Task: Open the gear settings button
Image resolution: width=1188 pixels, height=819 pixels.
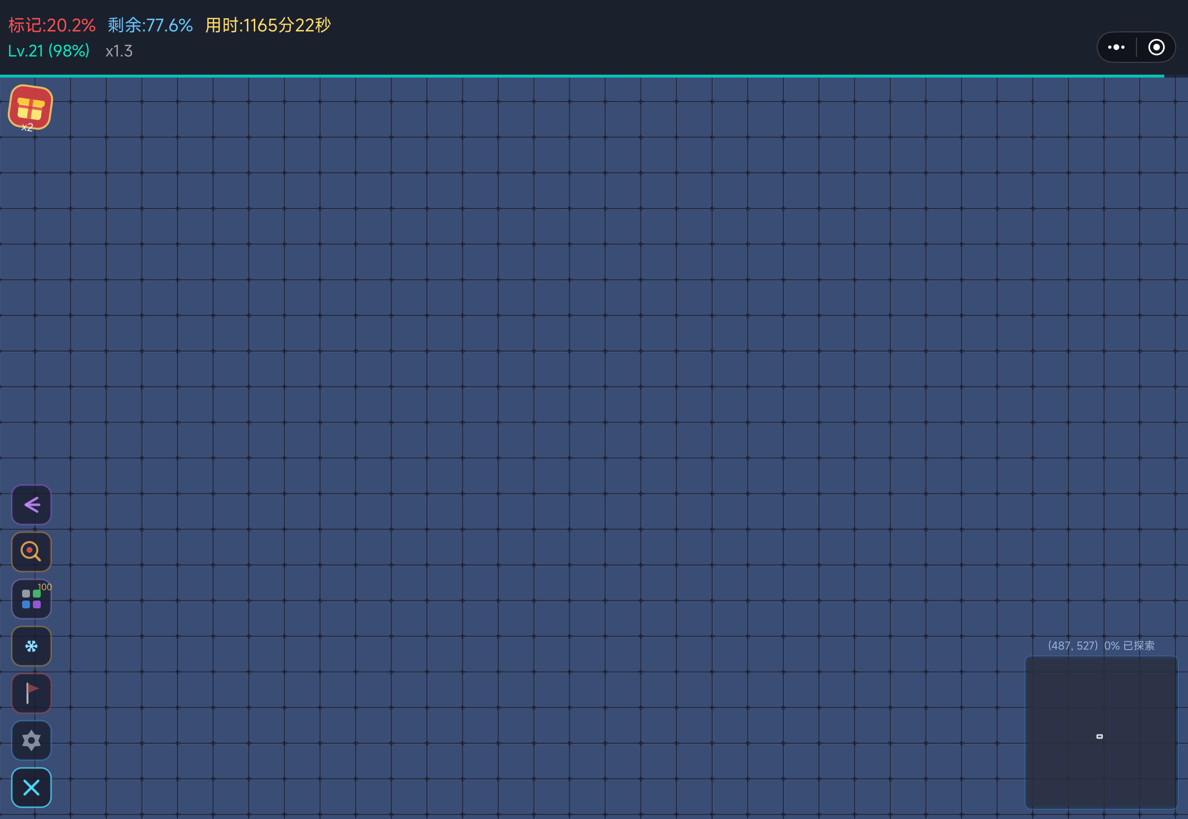Action: pos(31,740)
